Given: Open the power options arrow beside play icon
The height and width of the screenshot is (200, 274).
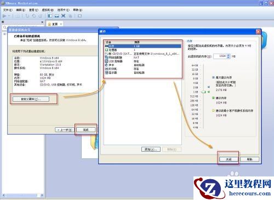Looking at the screenshot, I should tap(9, 16).
